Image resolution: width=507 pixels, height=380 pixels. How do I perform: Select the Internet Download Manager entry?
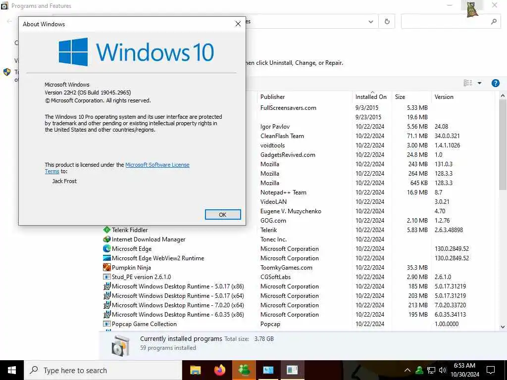[x=298, y=239]
